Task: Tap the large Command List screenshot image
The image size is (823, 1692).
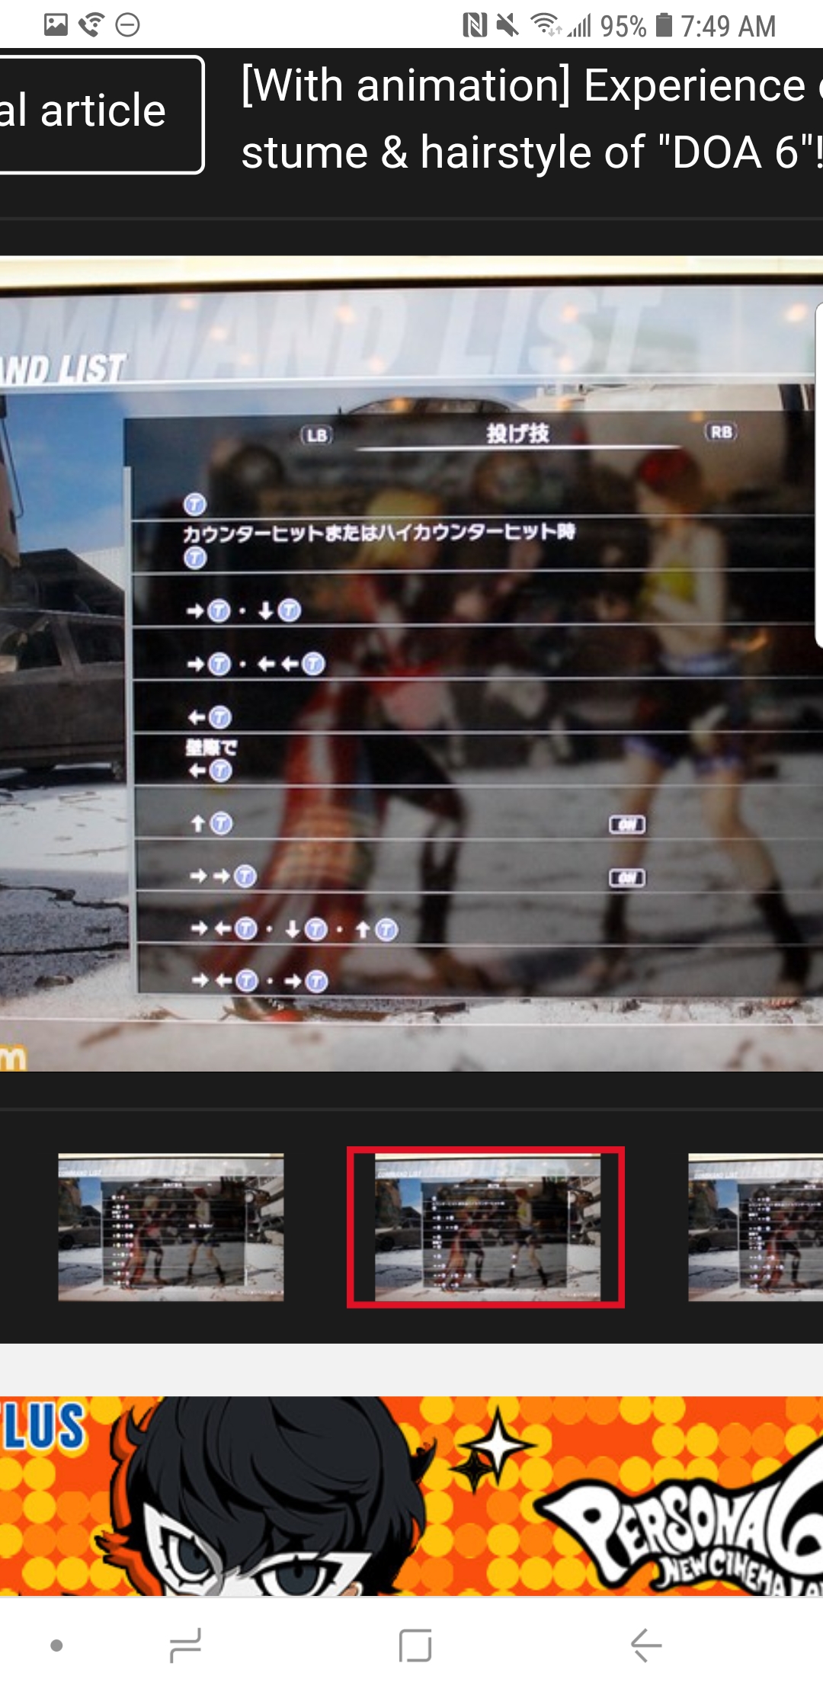Action: point(411,663)
